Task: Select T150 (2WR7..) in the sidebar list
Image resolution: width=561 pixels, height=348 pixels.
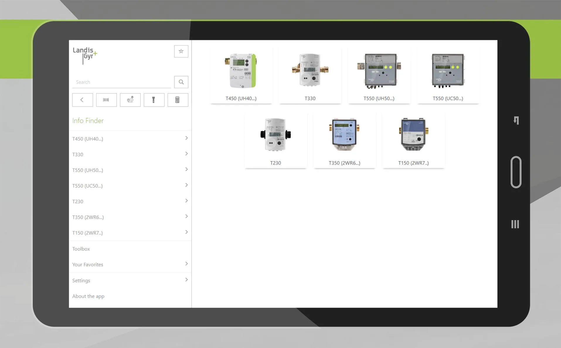Action: (130, 233)
